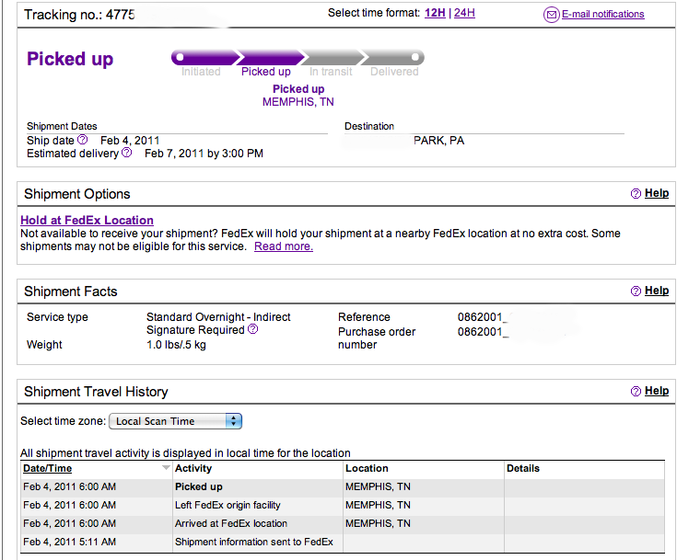Select 'Arrived at FedEx location' activity
The height and width of the screenshot is (560, 677).
231,523
